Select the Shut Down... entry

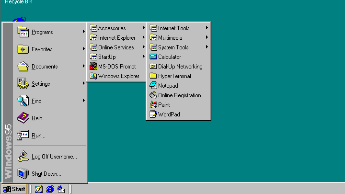(x=50, y=173)
